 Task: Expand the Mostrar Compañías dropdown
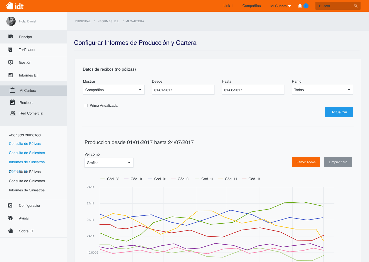coord(114,90)
